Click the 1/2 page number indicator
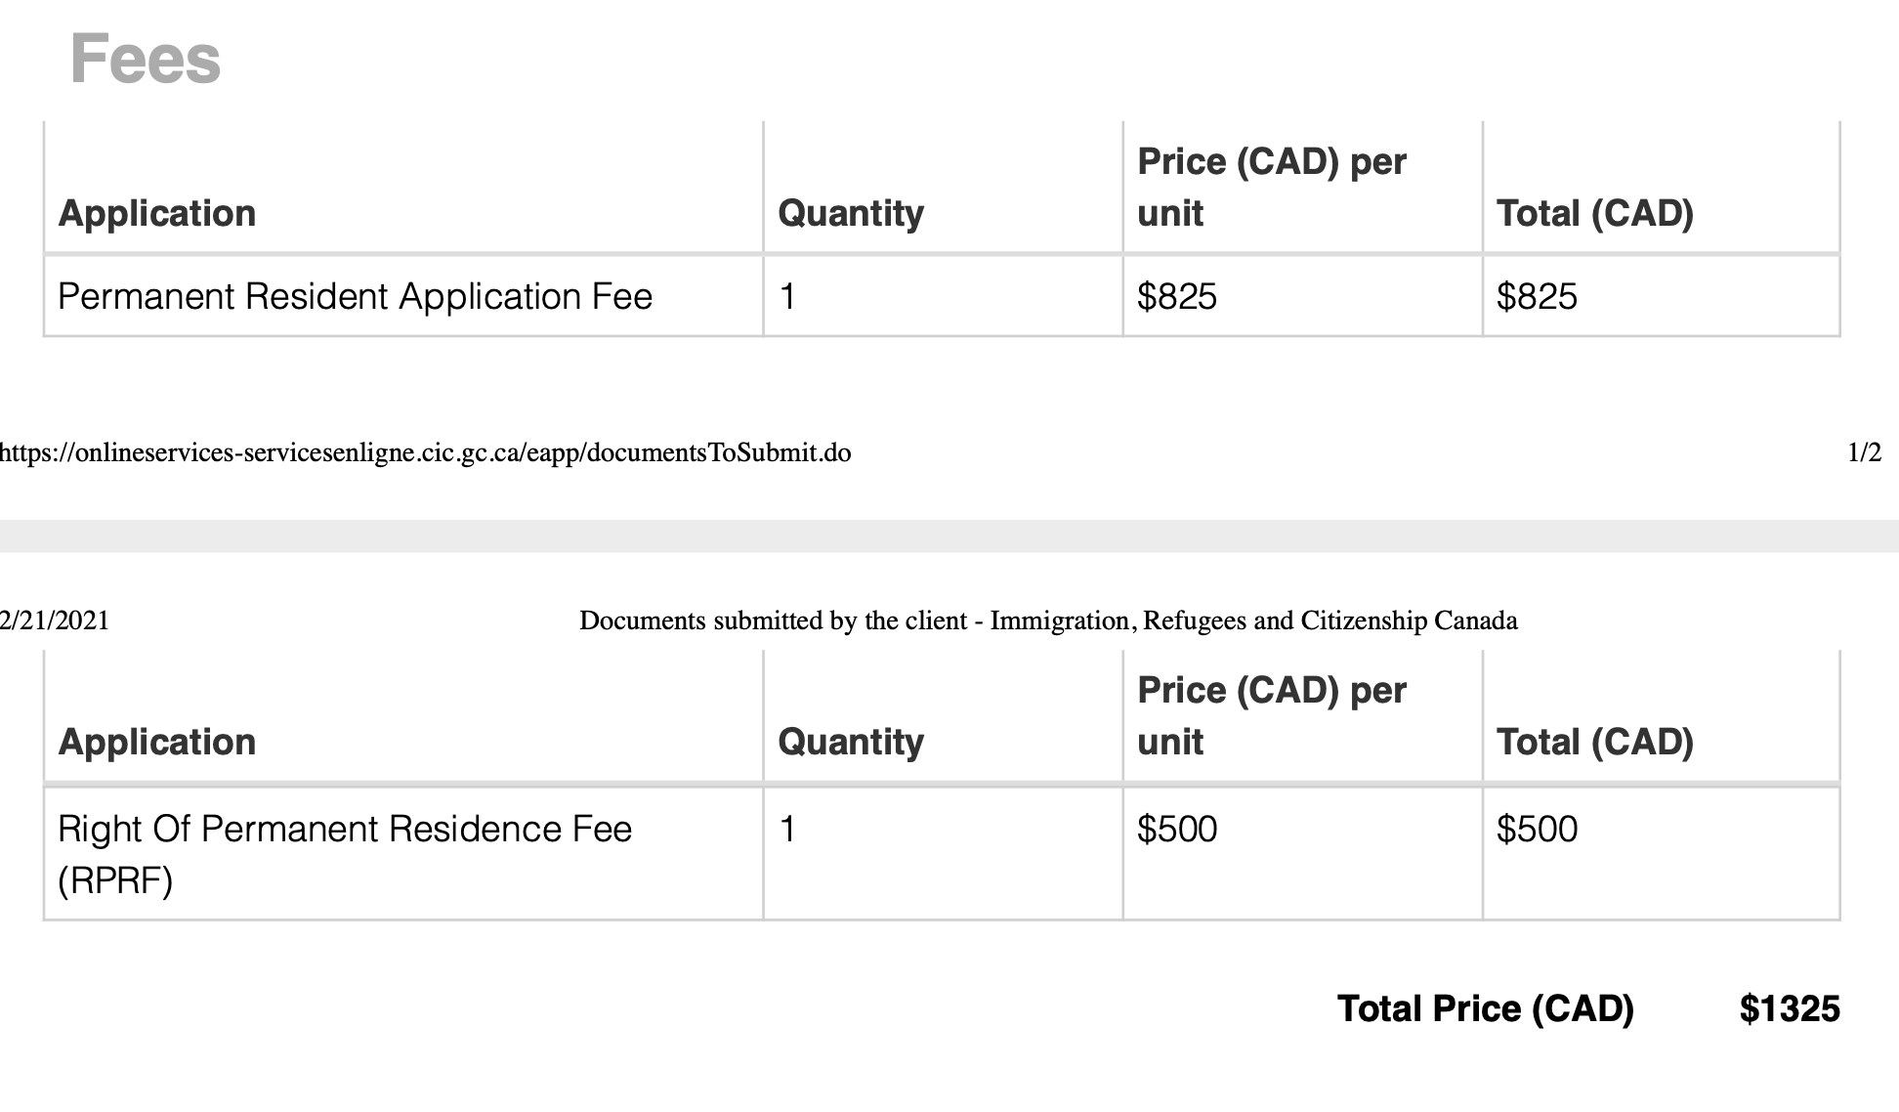1899x1112 pixels. tap(1864, 452)
